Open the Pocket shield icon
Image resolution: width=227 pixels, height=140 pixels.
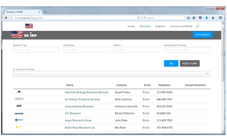click(x=200, y=18)
